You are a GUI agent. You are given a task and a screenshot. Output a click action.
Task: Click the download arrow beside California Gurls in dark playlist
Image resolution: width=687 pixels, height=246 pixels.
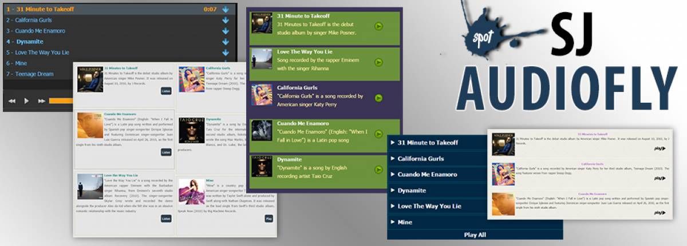226,20
